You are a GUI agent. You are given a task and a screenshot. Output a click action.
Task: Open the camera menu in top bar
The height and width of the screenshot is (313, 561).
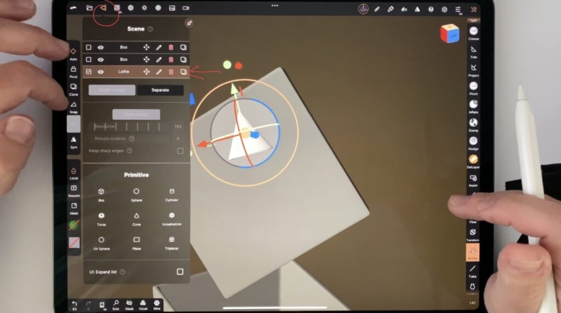(x=186, y=8)
